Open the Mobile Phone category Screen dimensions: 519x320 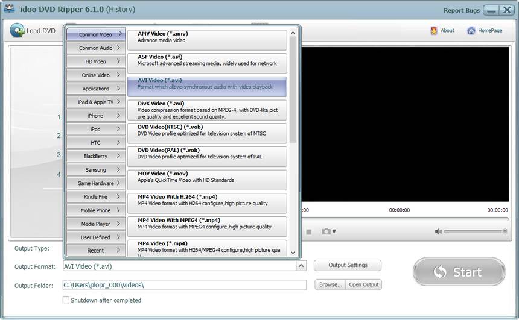(x=96, y=210)
